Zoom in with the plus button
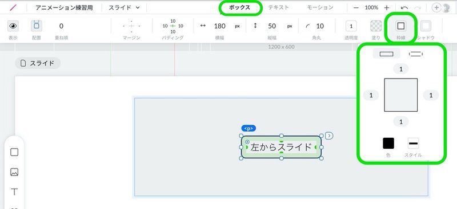 (387, 8)
